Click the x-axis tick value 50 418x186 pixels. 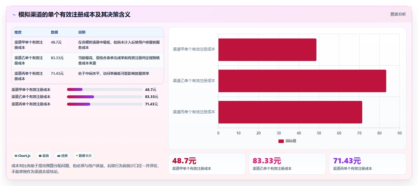point(319,133)
